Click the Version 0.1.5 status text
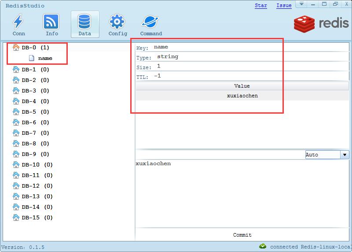 click(23, 247)
